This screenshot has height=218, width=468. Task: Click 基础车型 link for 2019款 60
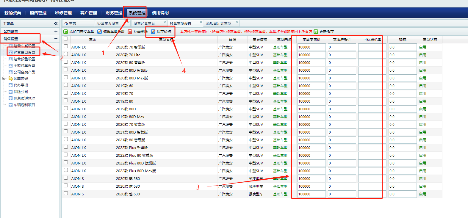(280, 86)
